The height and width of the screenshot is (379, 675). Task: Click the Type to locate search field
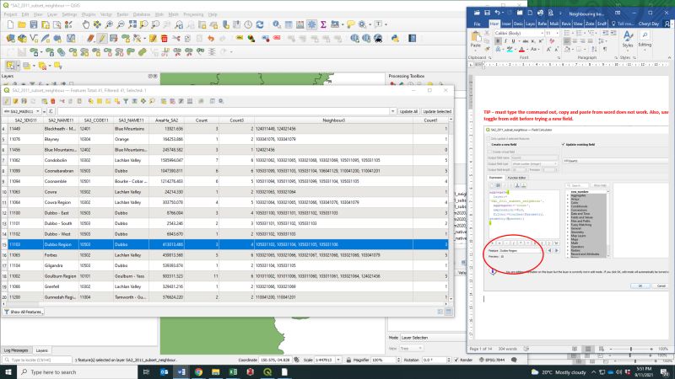[37, 360]
